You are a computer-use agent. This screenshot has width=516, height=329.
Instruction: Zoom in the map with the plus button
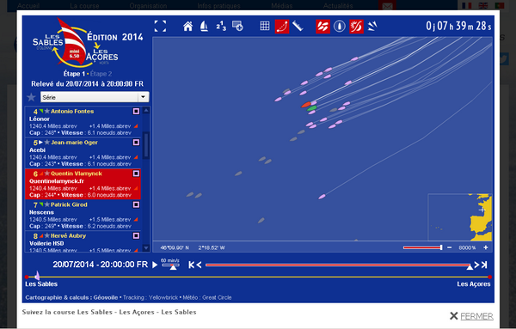(486, 247)
